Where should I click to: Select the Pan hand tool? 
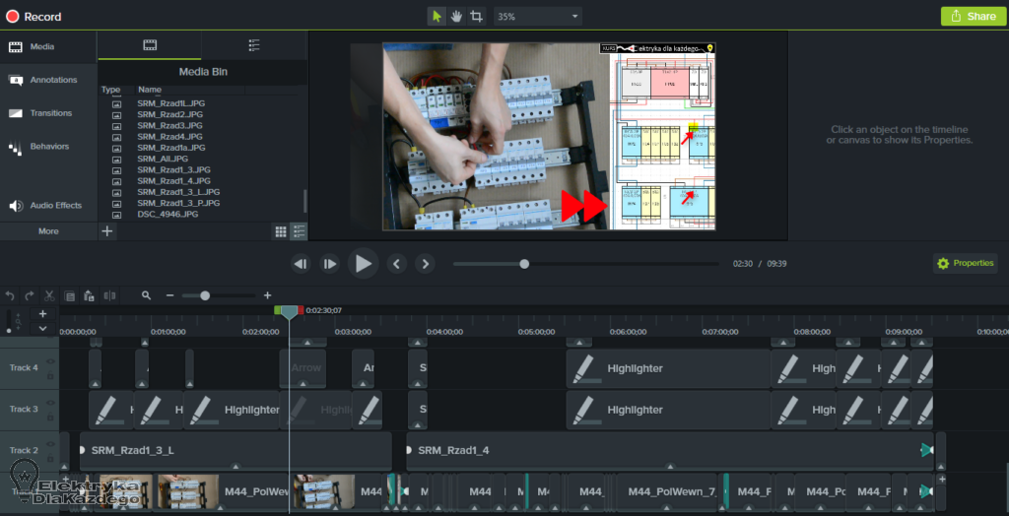coord(456,16)
